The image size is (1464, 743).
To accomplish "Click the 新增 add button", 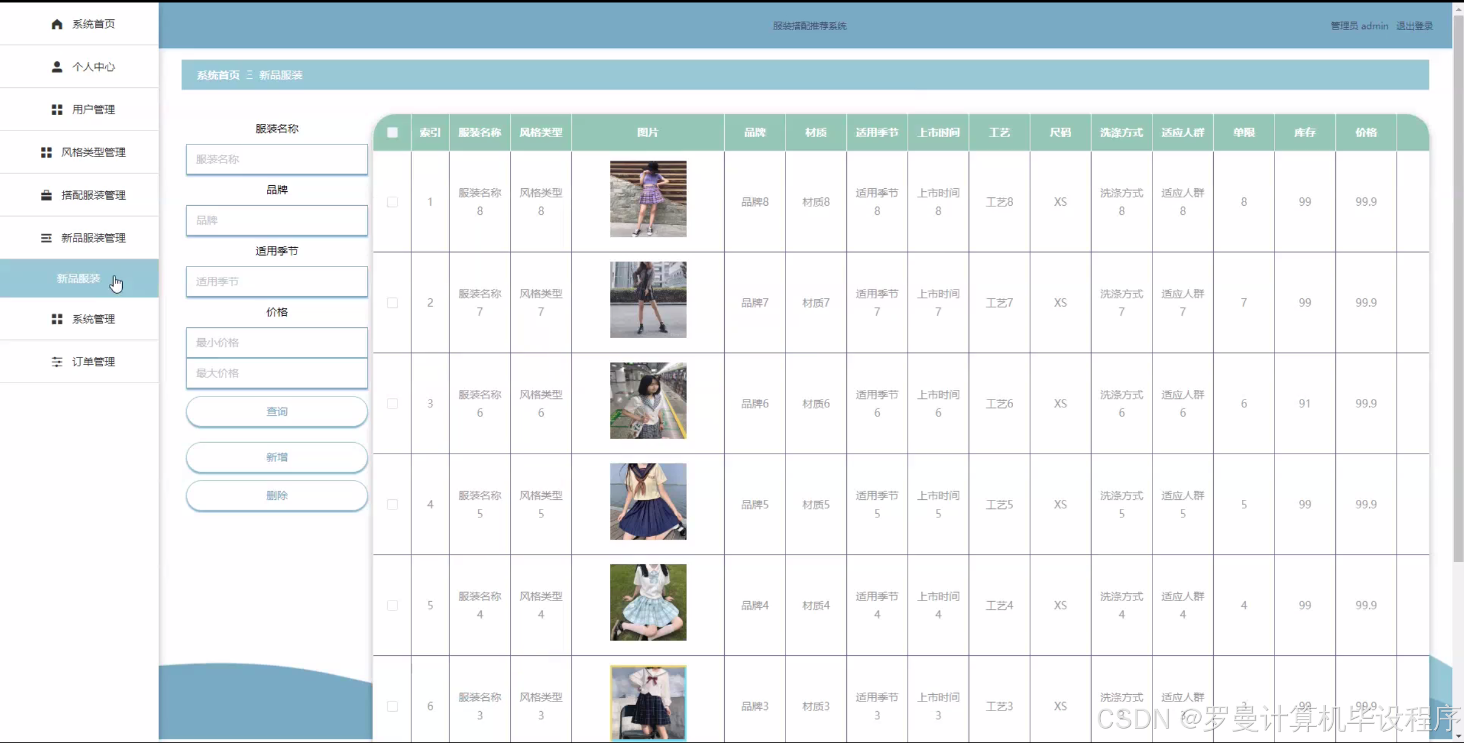I will [x=277, y=457].
